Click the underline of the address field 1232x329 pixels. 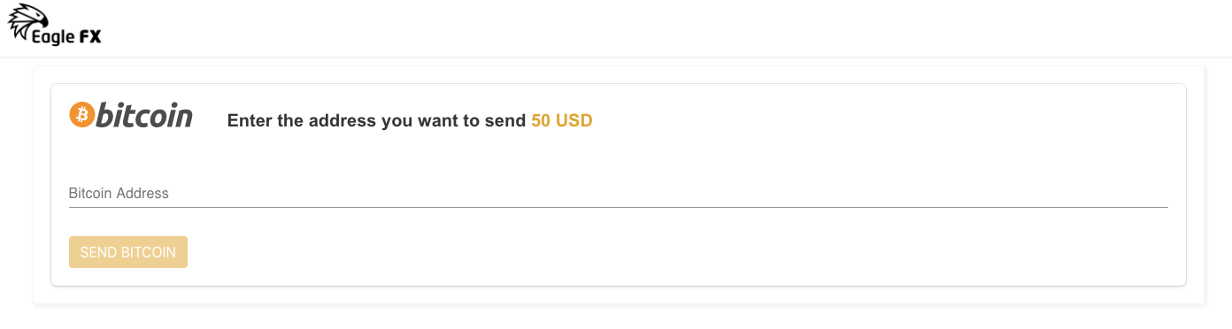tap(619, 207)
